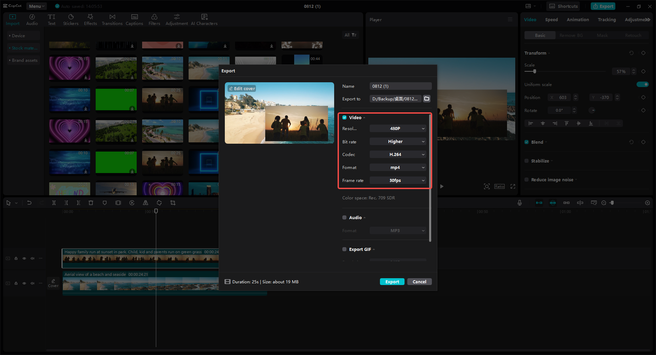Select the Basic sub-tab
Image resolution: width=656 pixels, height=355 pixels.
(x=540, y=35)
